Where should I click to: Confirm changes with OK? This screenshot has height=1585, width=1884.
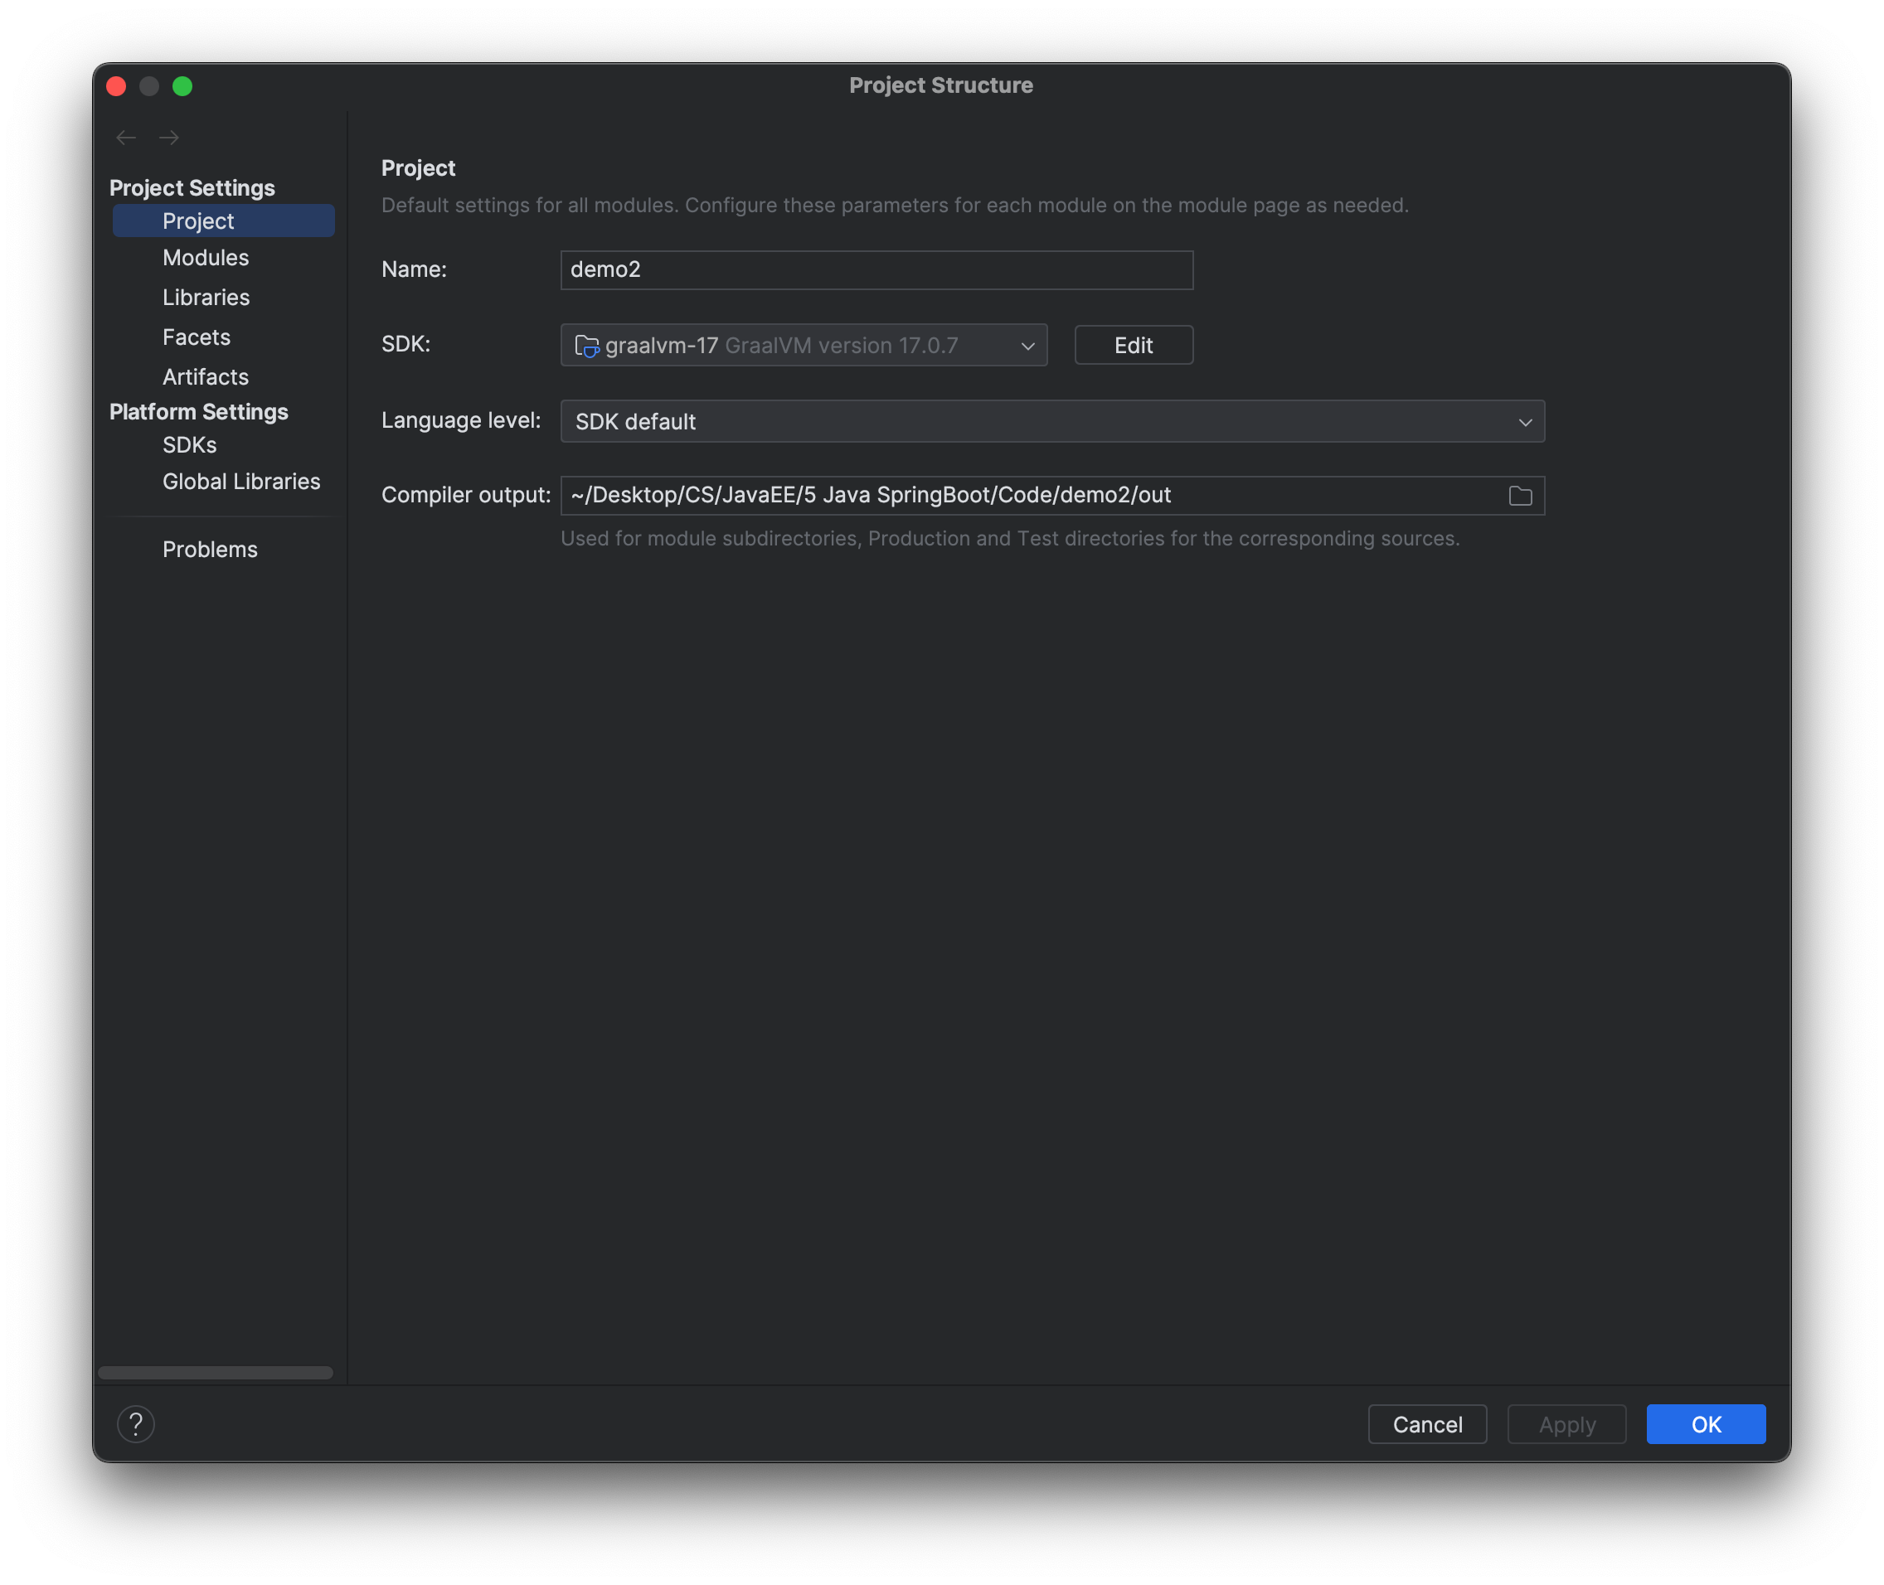point(1705,1423)
